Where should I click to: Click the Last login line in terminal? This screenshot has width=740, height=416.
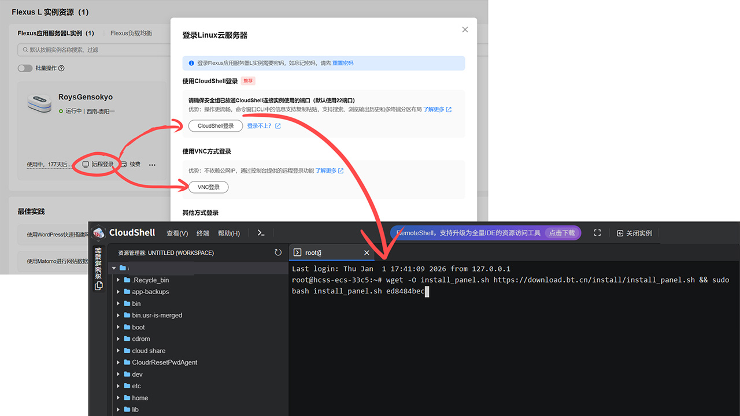pyautogui.click(x=401, y=269)
